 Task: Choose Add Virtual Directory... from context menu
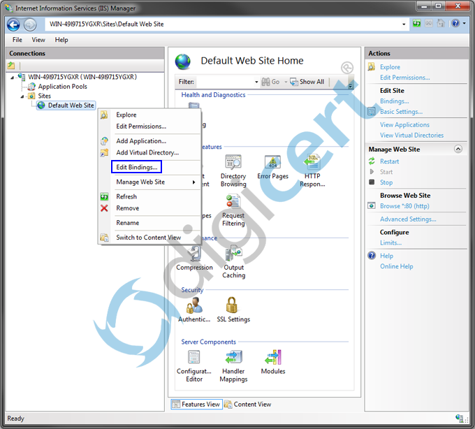(x=147, y=152)
